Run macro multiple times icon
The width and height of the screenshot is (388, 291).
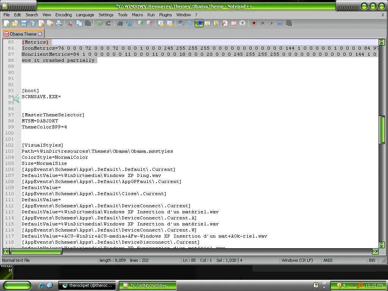(280, 23)
